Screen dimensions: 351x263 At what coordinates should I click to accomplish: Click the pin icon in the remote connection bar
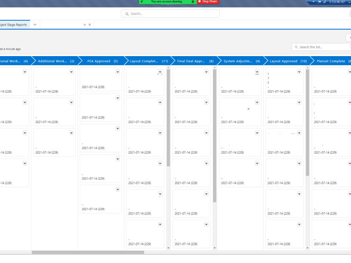pos(319,2)
